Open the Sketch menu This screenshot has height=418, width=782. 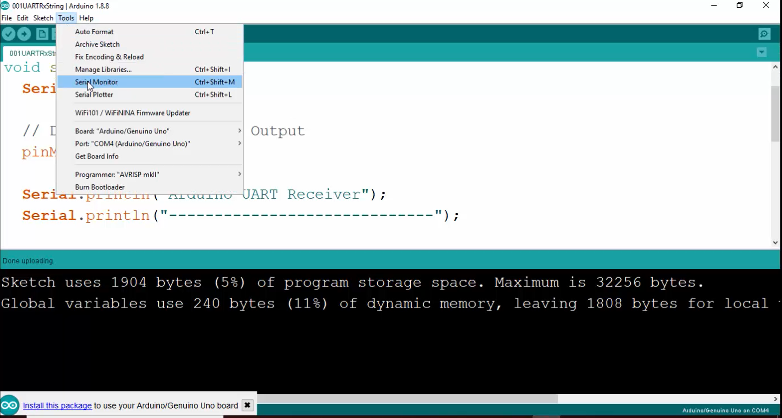point(43,18)
